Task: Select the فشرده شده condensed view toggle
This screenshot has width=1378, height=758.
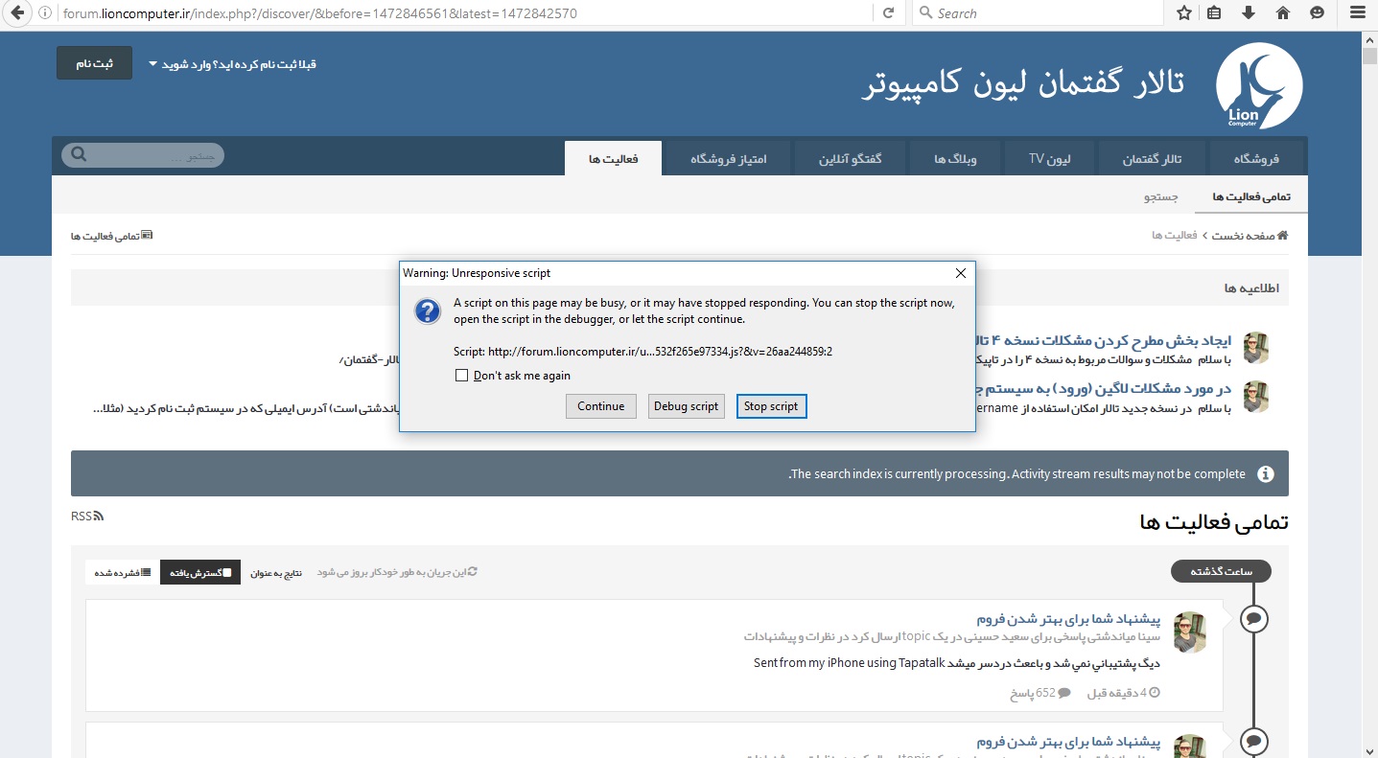Action: 122,572
